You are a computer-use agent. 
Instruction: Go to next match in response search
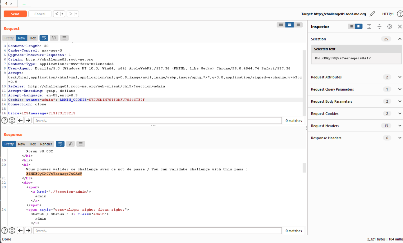tap(28, 230)
